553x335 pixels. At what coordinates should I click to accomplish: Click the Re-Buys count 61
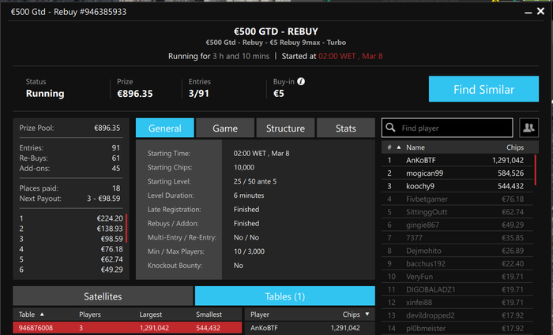[x=116, y=158]
